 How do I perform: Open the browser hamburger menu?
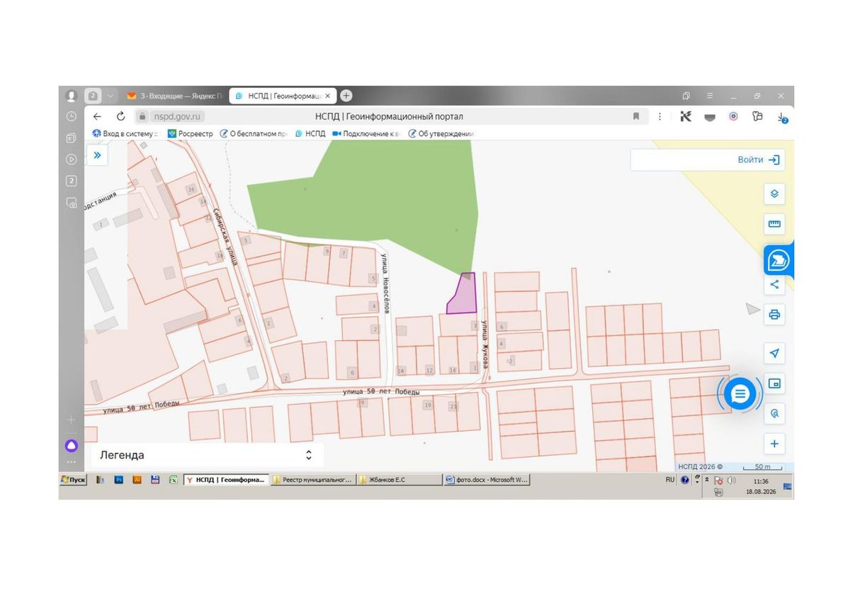[709, 96]
